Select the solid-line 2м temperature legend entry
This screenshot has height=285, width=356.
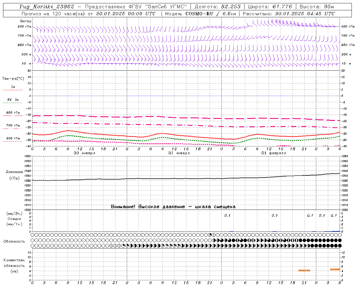(x=13, y=88)
